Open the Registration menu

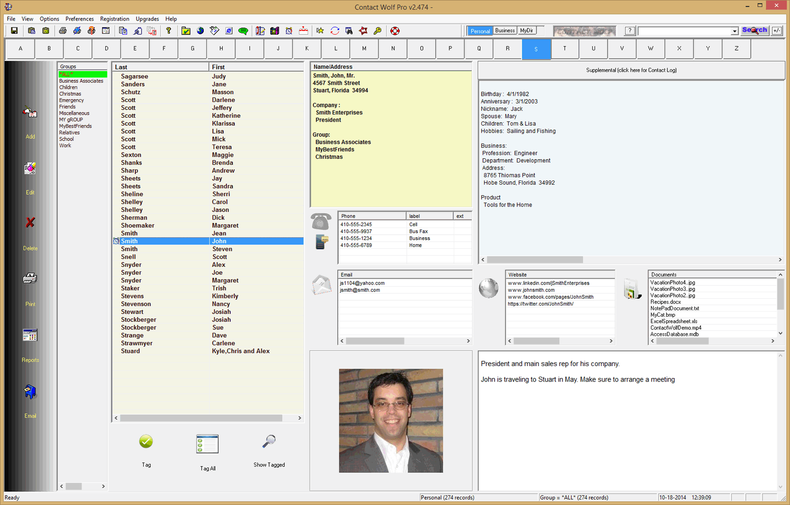pyautogui.click(x=115, y=19)
